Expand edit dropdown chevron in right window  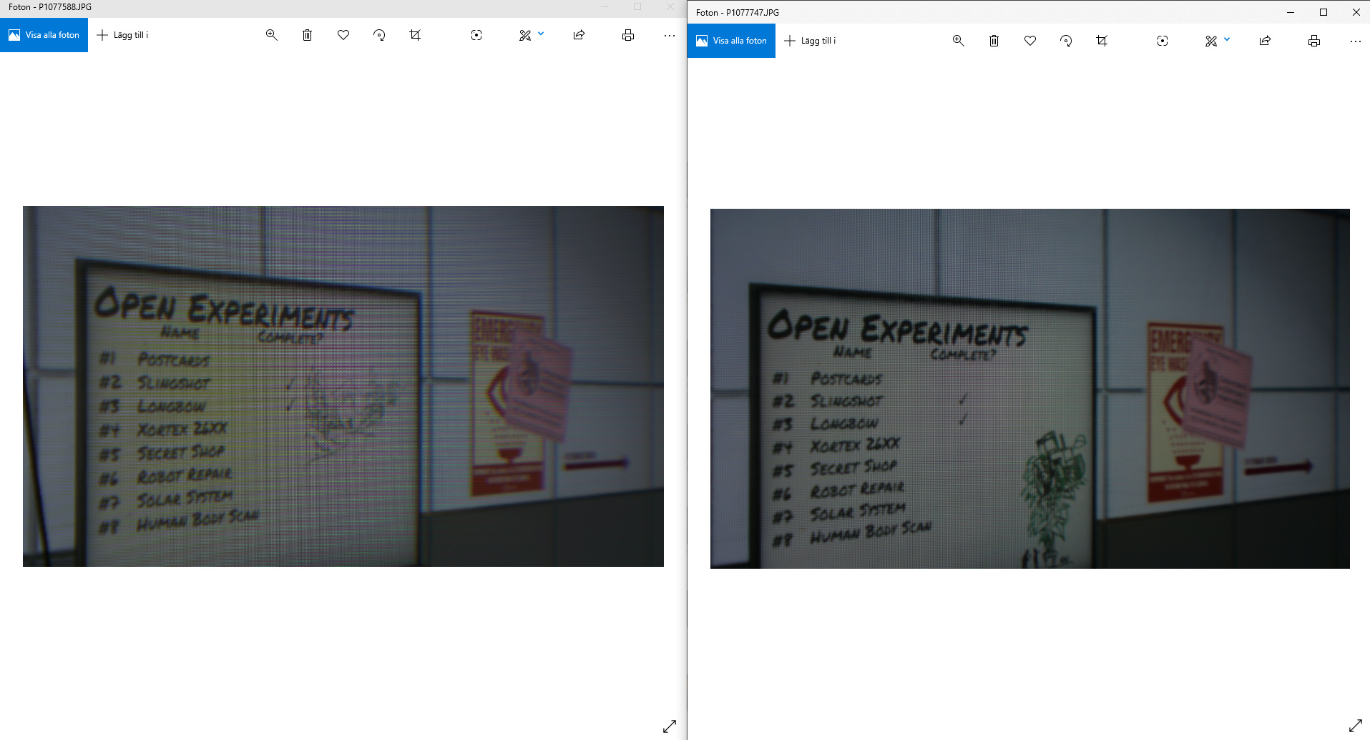click(1227, 39)
